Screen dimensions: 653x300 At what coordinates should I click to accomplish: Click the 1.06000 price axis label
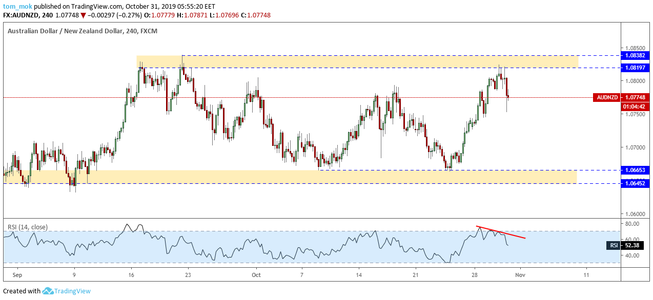click(634, 214)
